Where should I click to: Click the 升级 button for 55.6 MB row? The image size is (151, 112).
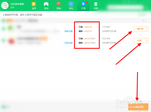pyautogui.click(x=140, y=41)
